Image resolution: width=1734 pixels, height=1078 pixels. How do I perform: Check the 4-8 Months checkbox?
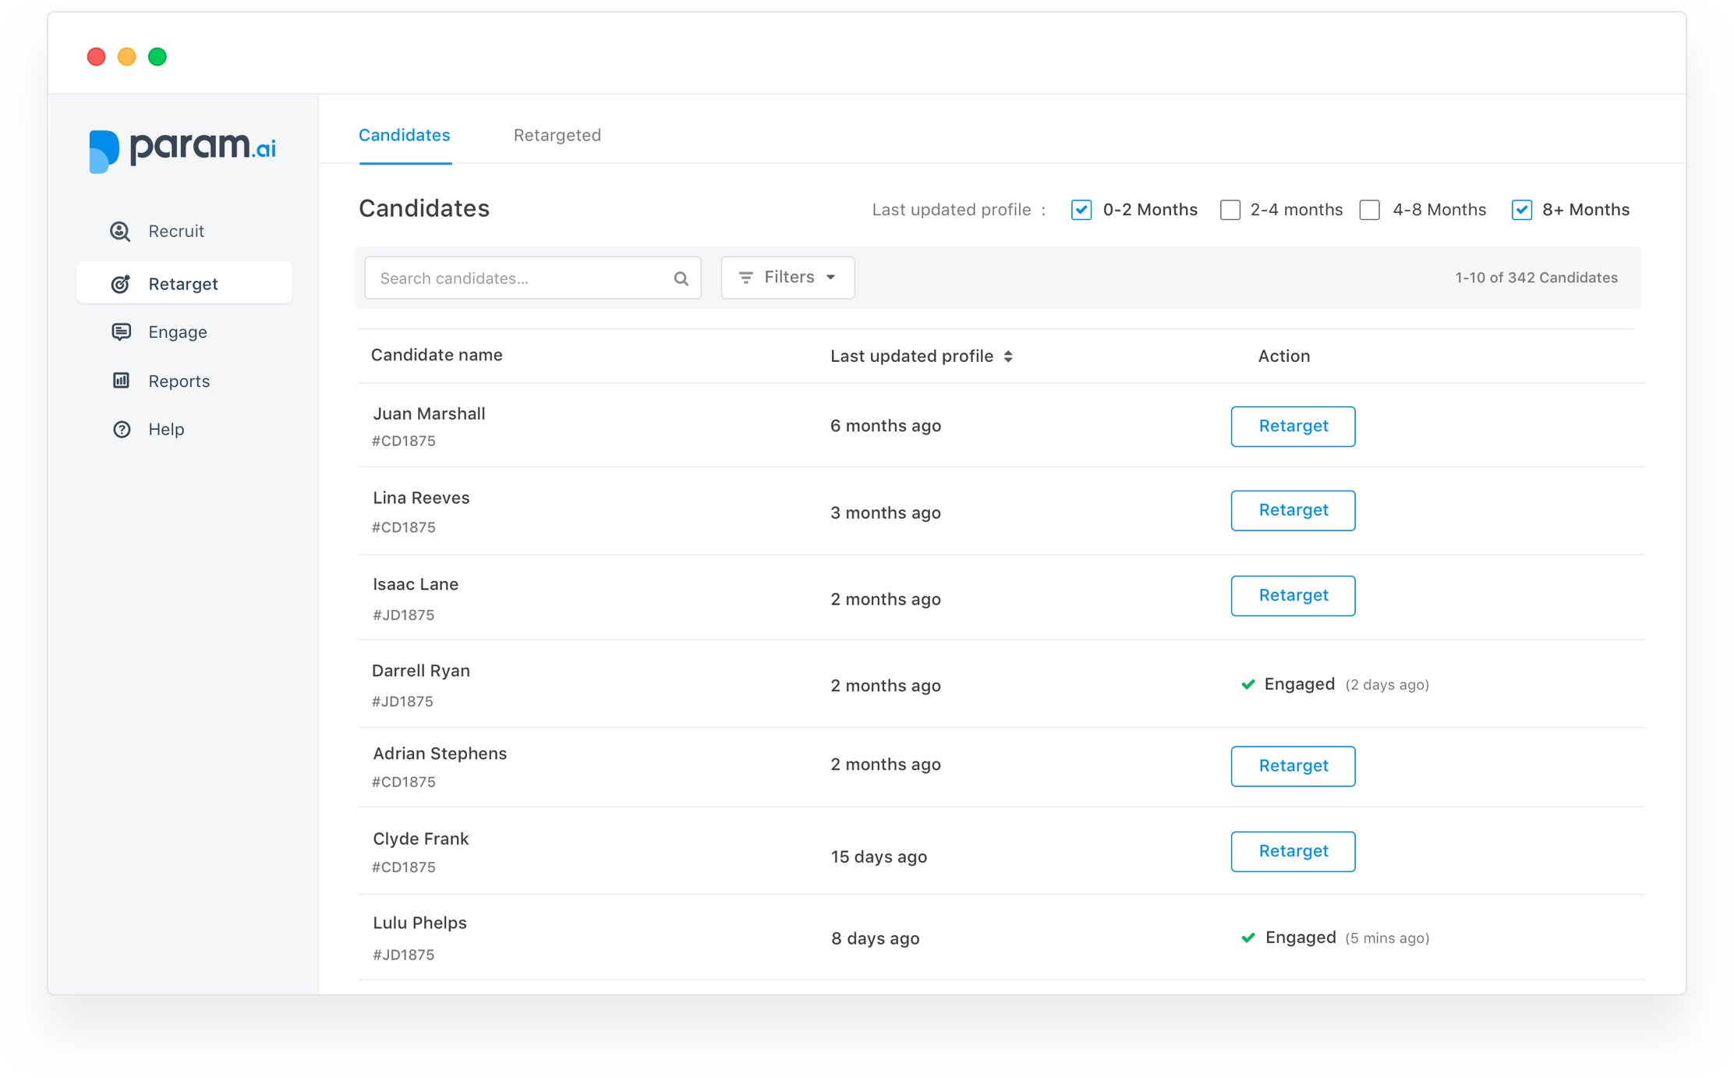pos(1369,210)
